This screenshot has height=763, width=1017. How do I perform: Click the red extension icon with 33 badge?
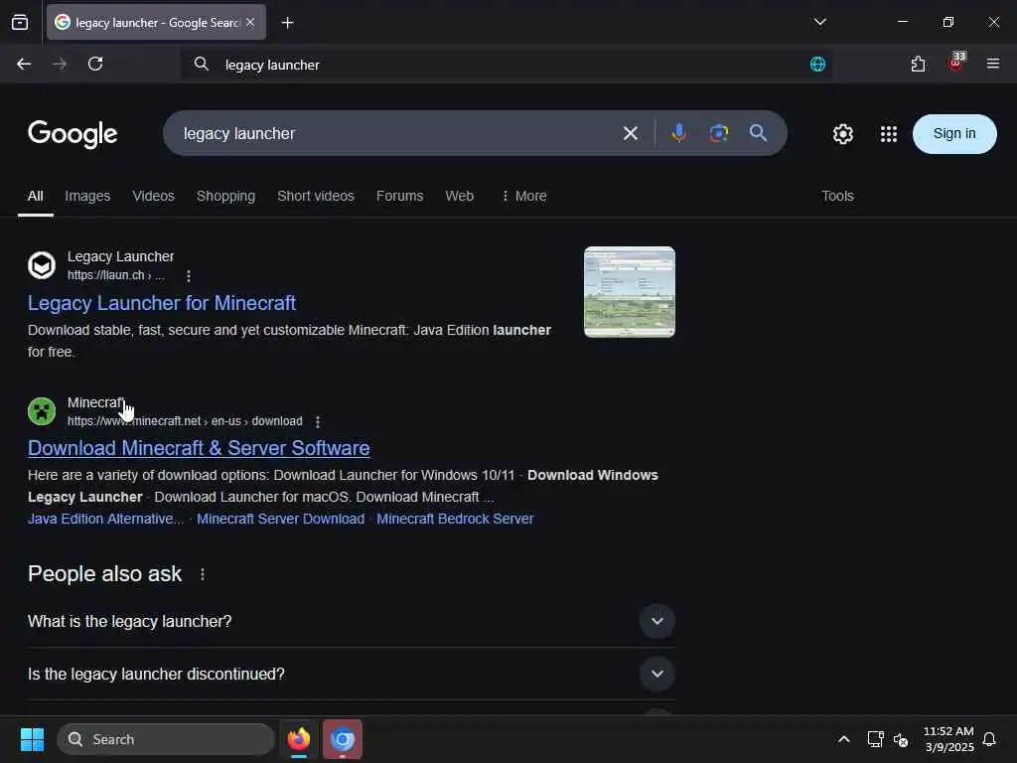click(x=956, y=63)
